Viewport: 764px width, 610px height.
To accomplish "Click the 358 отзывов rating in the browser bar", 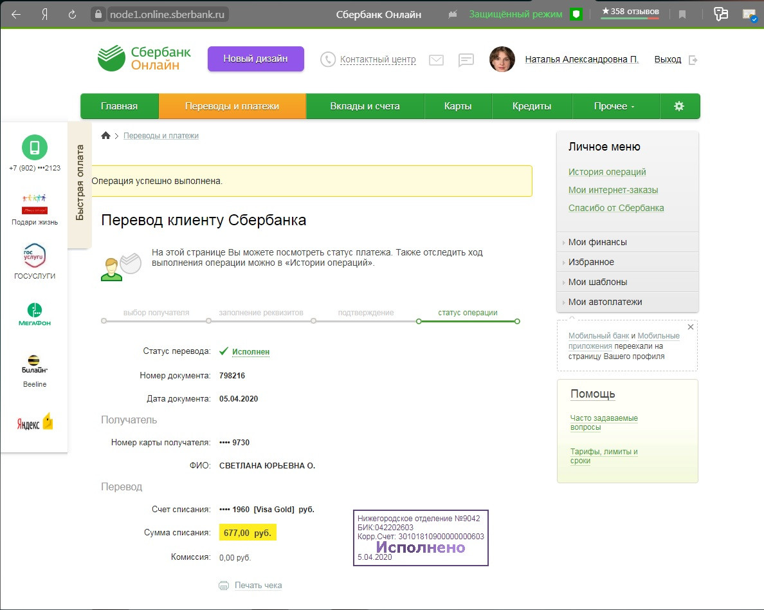I will (x=630, y=12).
